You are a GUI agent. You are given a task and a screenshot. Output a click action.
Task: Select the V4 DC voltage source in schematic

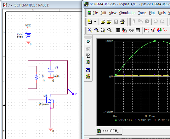(x=51, y=71)
